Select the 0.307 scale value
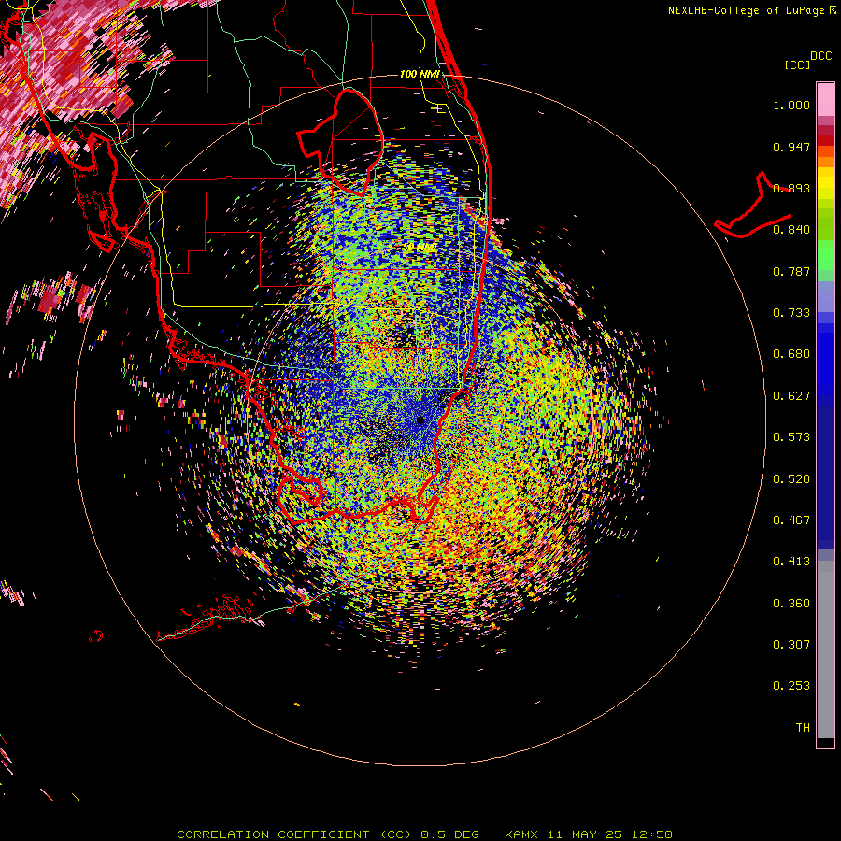The height and width of the screenshot is (841, 841). pos(791,645)
